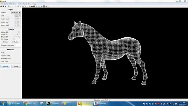Click the curved undo arrow toolbar icon

coord(48,6)
